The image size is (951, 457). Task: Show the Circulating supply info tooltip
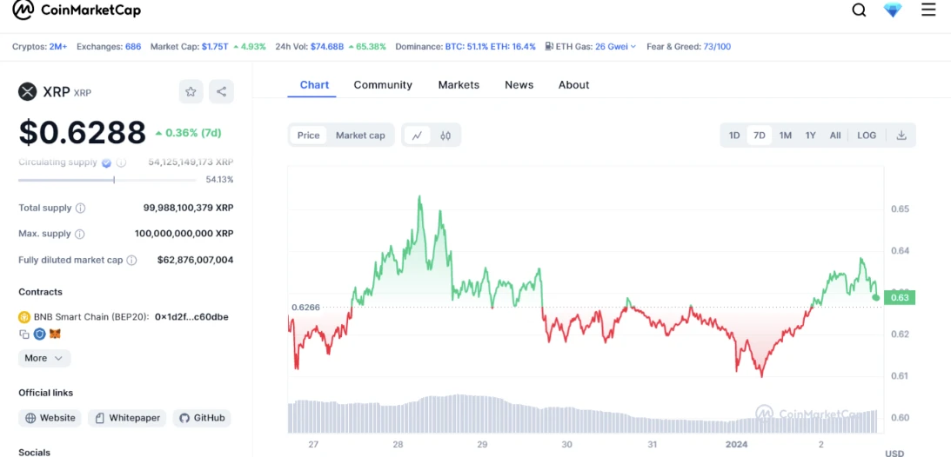click(121, 162)
